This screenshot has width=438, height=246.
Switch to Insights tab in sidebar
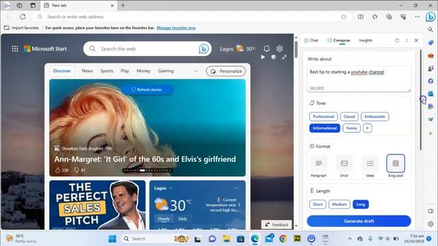(365, 40)
